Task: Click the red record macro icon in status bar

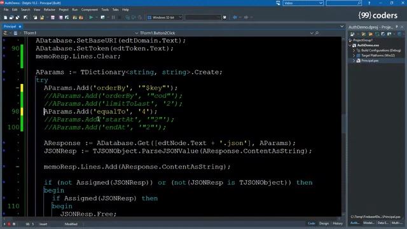Action: [9, 224]
